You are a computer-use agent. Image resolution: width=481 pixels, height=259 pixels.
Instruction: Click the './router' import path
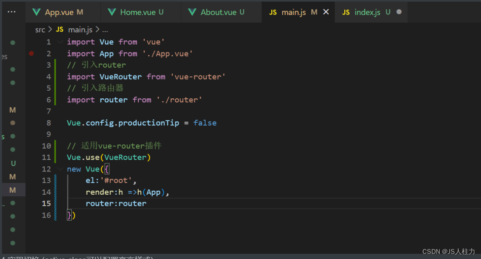pos(179,100)
